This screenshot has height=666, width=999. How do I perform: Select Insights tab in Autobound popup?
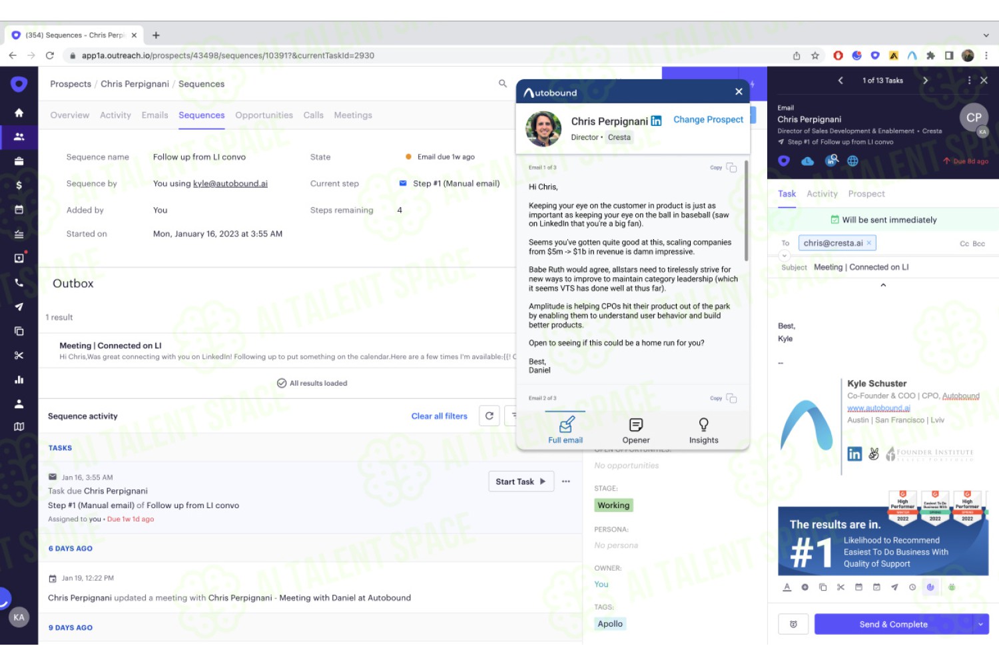[703, 431]
